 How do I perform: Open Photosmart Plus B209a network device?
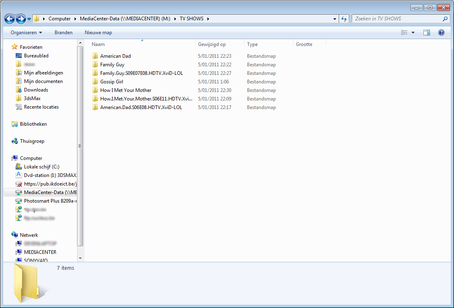tap(50, 201)
